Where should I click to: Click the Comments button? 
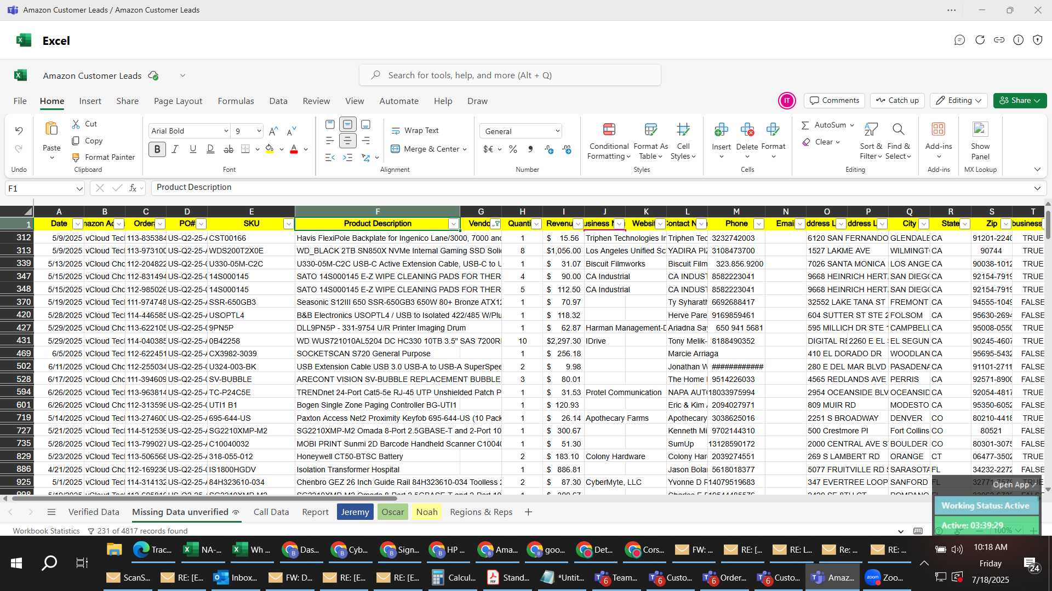[834, 101]
